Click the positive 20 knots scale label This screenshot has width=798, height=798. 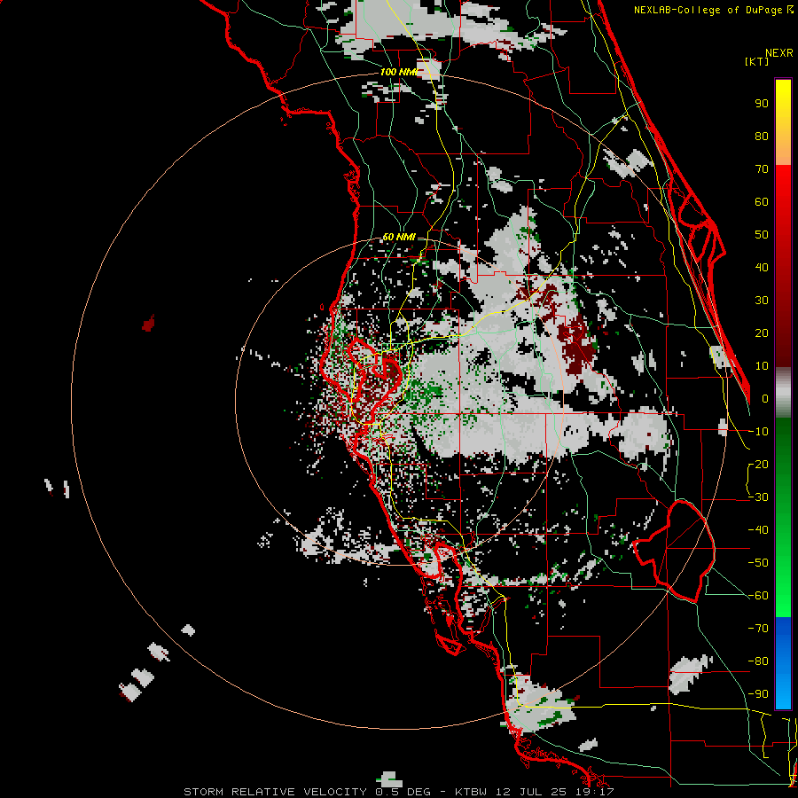[762, 333]
